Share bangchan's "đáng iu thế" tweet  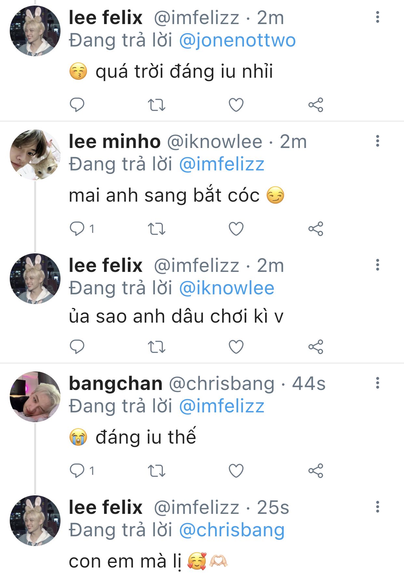316,471
